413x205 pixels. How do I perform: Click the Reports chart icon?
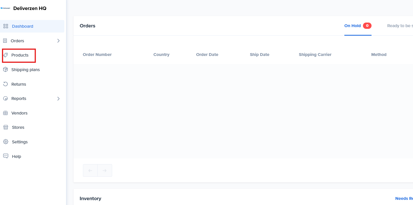coord(5,99)
